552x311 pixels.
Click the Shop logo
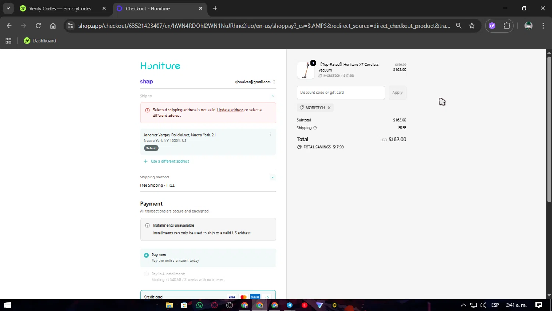click(x=146, y=82)
